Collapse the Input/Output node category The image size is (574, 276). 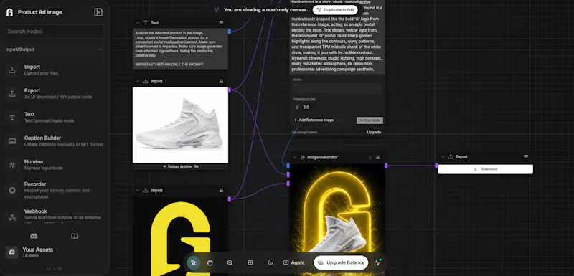pyautogui.click(x=100, y=49)
